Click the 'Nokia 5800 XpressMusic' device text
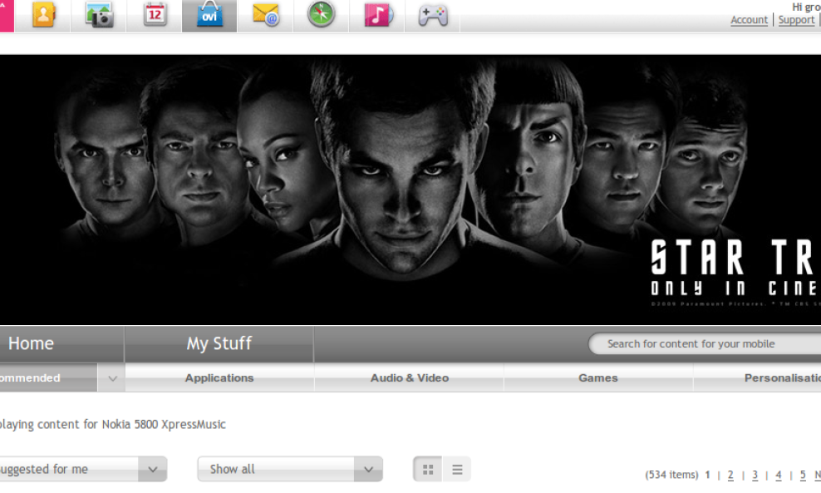The width and height of the screenshot is (821, 493). (x=164, y=424)
